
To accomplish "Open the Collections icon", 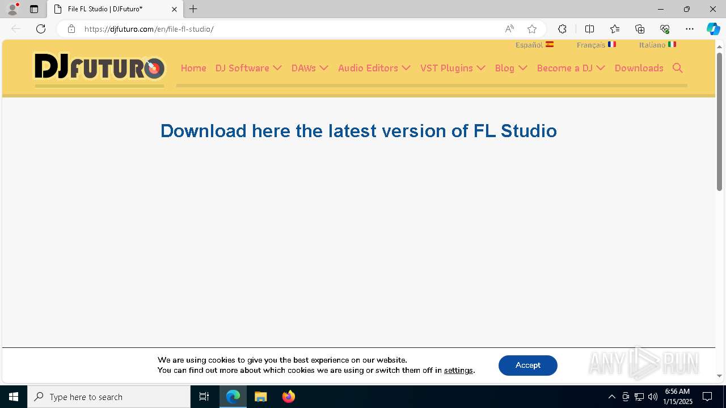I will tap(640, 29).
